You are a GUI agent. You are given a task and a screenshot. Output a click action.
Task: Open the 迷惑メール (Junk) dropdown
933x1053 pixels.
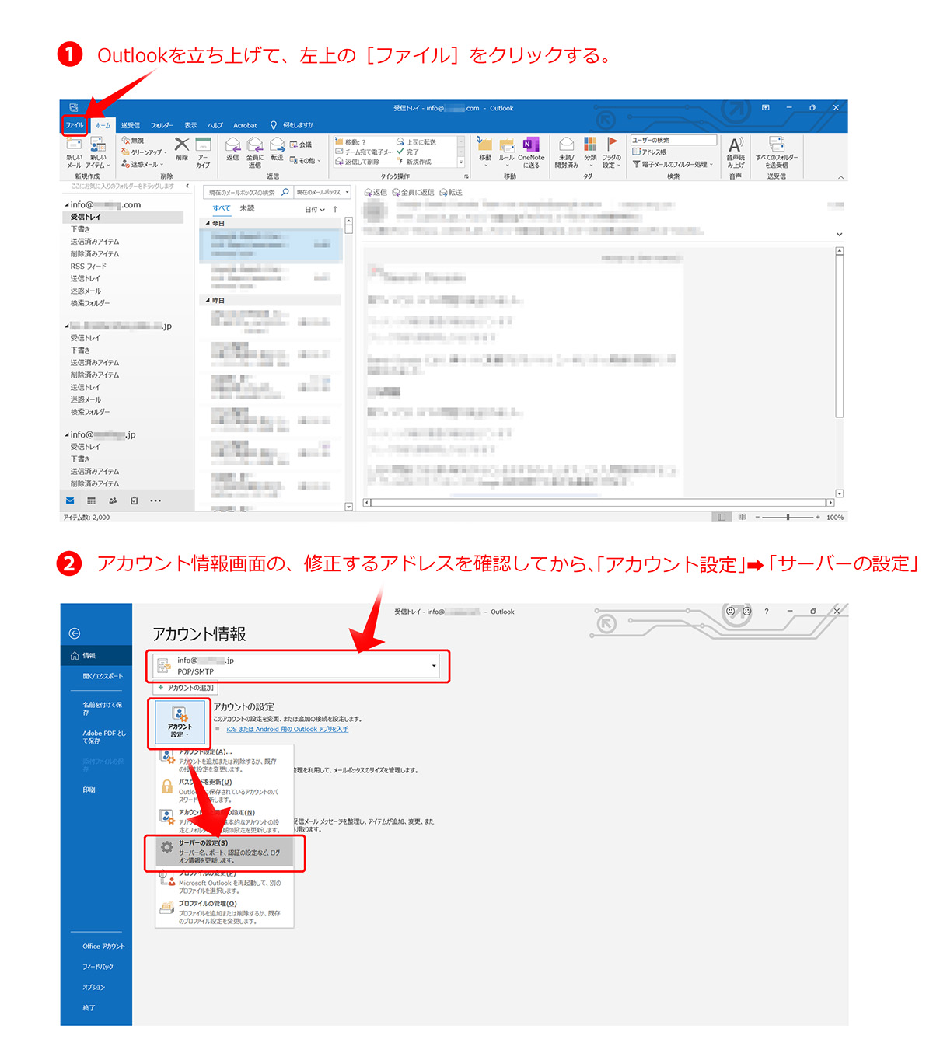(142, 164)
